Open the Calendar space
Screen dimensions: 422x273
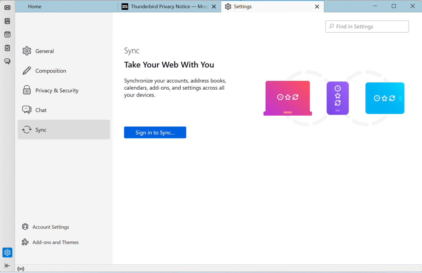point(7,34)
